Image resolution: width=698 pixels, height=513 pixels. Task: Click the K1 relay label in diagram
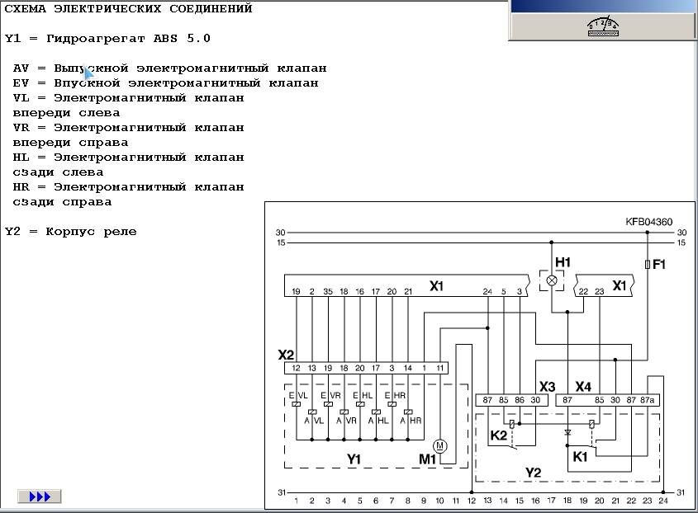(580, 454)
